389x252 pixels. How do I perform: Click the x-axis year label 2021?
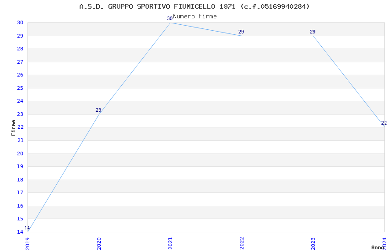(x=170, y=244)
